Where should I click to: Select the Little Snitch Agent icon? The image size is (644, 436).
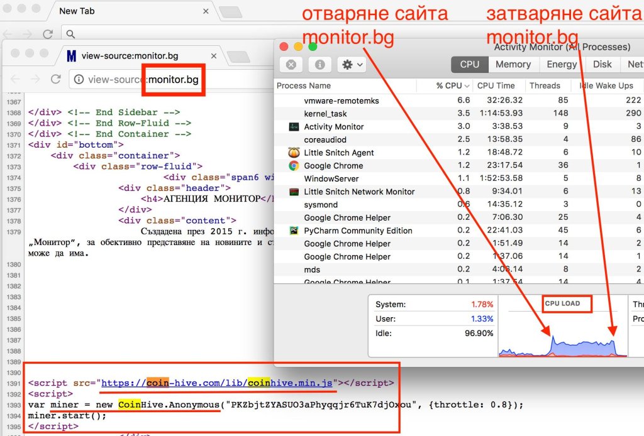click(294, 153)
